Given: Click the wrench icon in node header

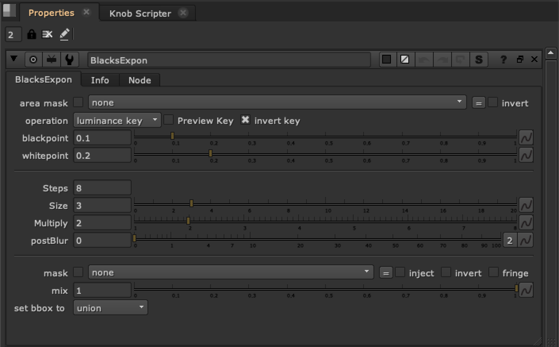Looking at the screenshot, I should click(69, 60).
